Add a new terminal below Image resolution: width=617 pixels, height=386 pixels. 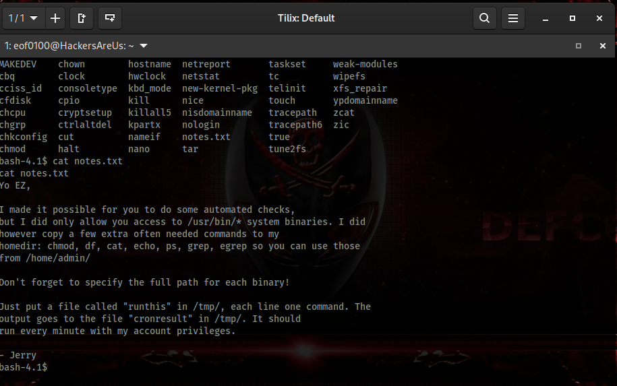(x=110, y=18)
